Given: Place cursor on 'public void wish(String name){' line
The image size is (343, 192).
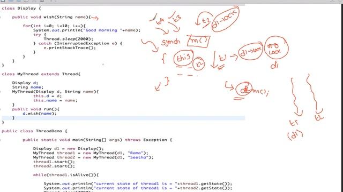Looking at the screenshot, I should tap(51, 17).
